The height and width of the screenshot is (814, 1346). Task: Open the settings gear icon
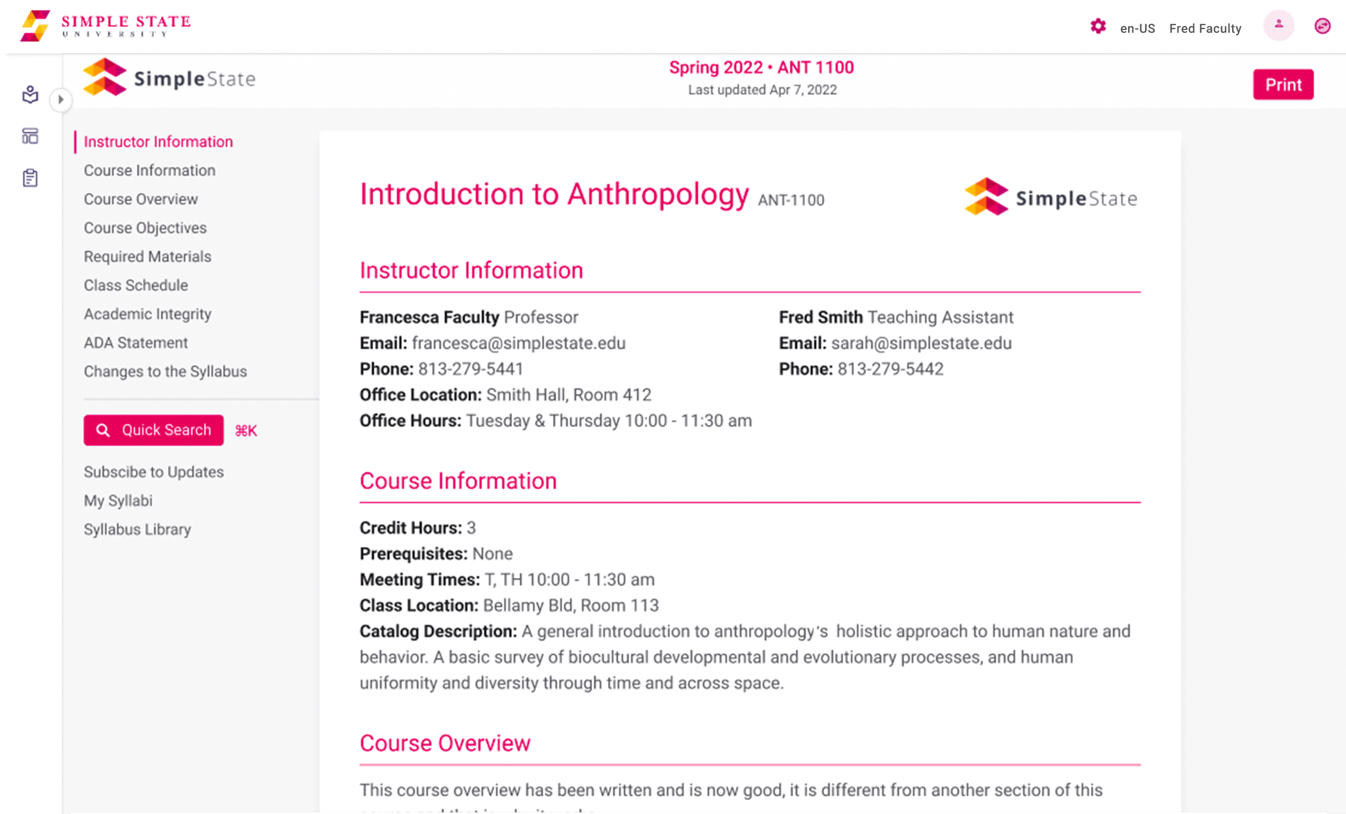(1098, 26)
